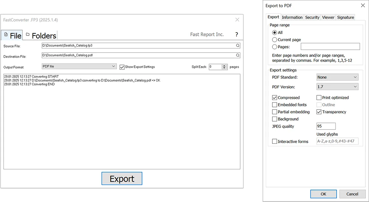Switch to the Folders tab
This screenshot has width=369, height=202.
point(40,35)
